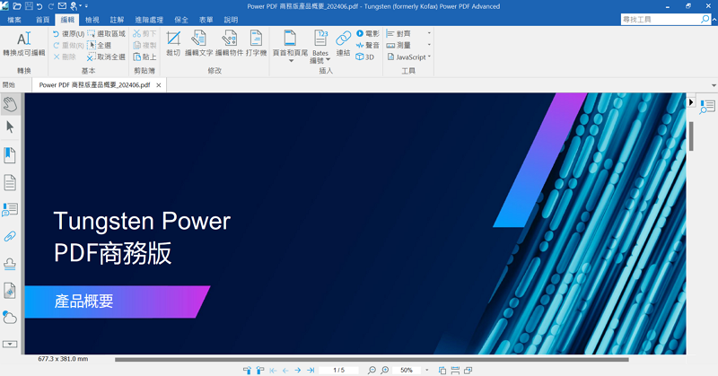Viewport: 718px width, 376px height.
Task: Open the Bookmarks panel in left sidebar
Action: click(x=10, y=155)
